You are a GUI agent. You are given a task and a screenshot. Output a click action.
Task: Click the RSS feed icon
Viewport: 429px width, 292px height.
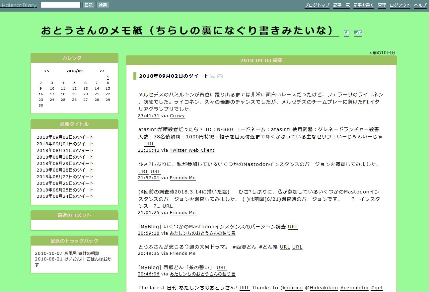pyautogui.click(x=358, y=32)
